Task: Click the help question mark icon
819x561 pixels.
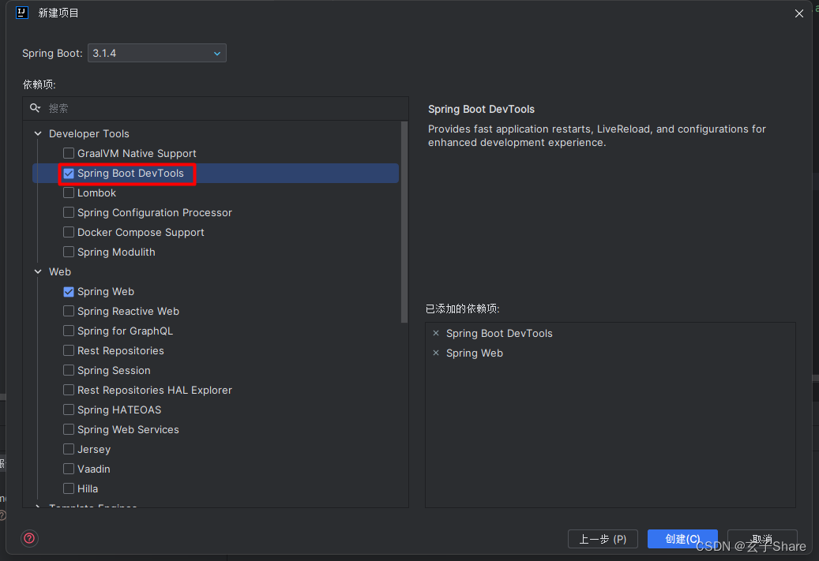Action: pyautogui.click(x=29, y=538)
